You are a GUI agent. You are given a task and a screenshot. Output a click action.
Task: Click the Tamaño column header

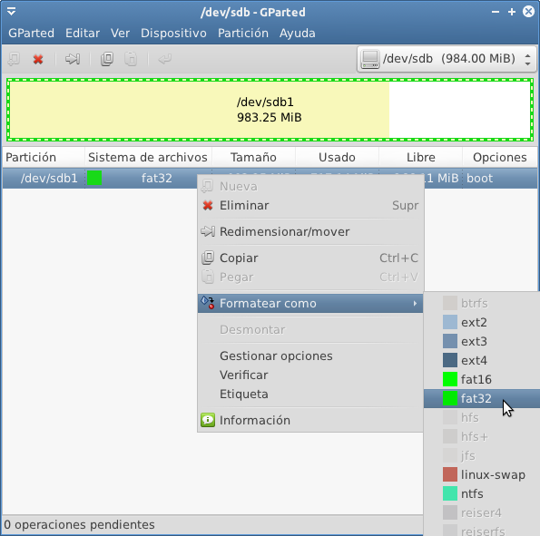pos(253,157)
